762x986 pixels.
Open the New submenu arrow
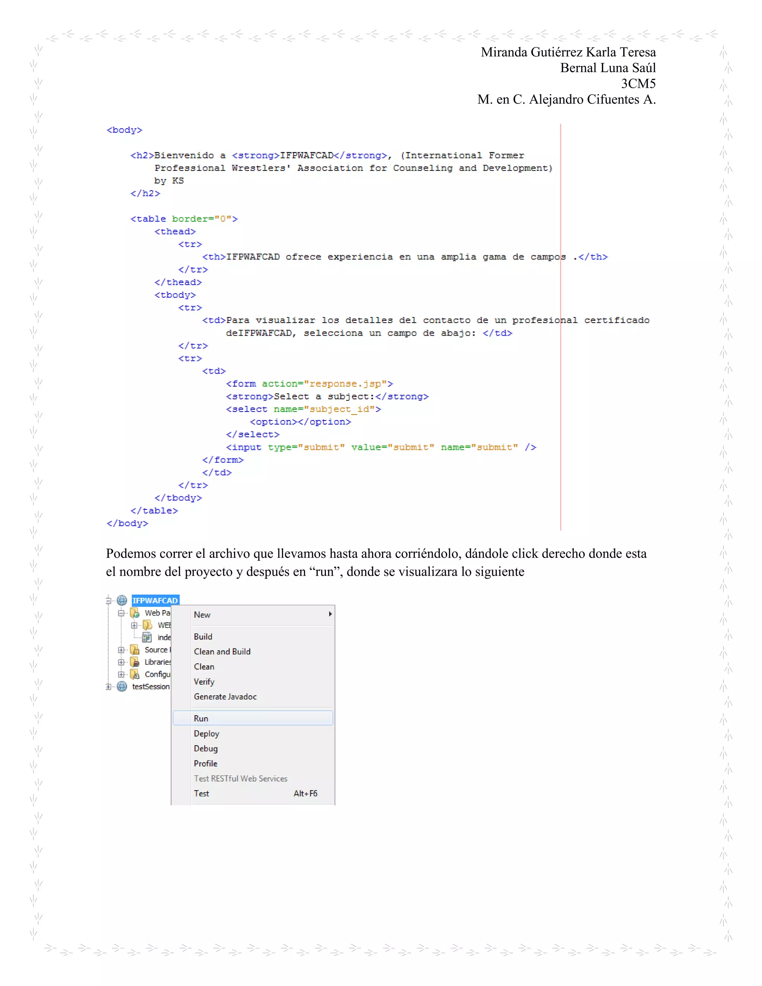pos(330,614)
